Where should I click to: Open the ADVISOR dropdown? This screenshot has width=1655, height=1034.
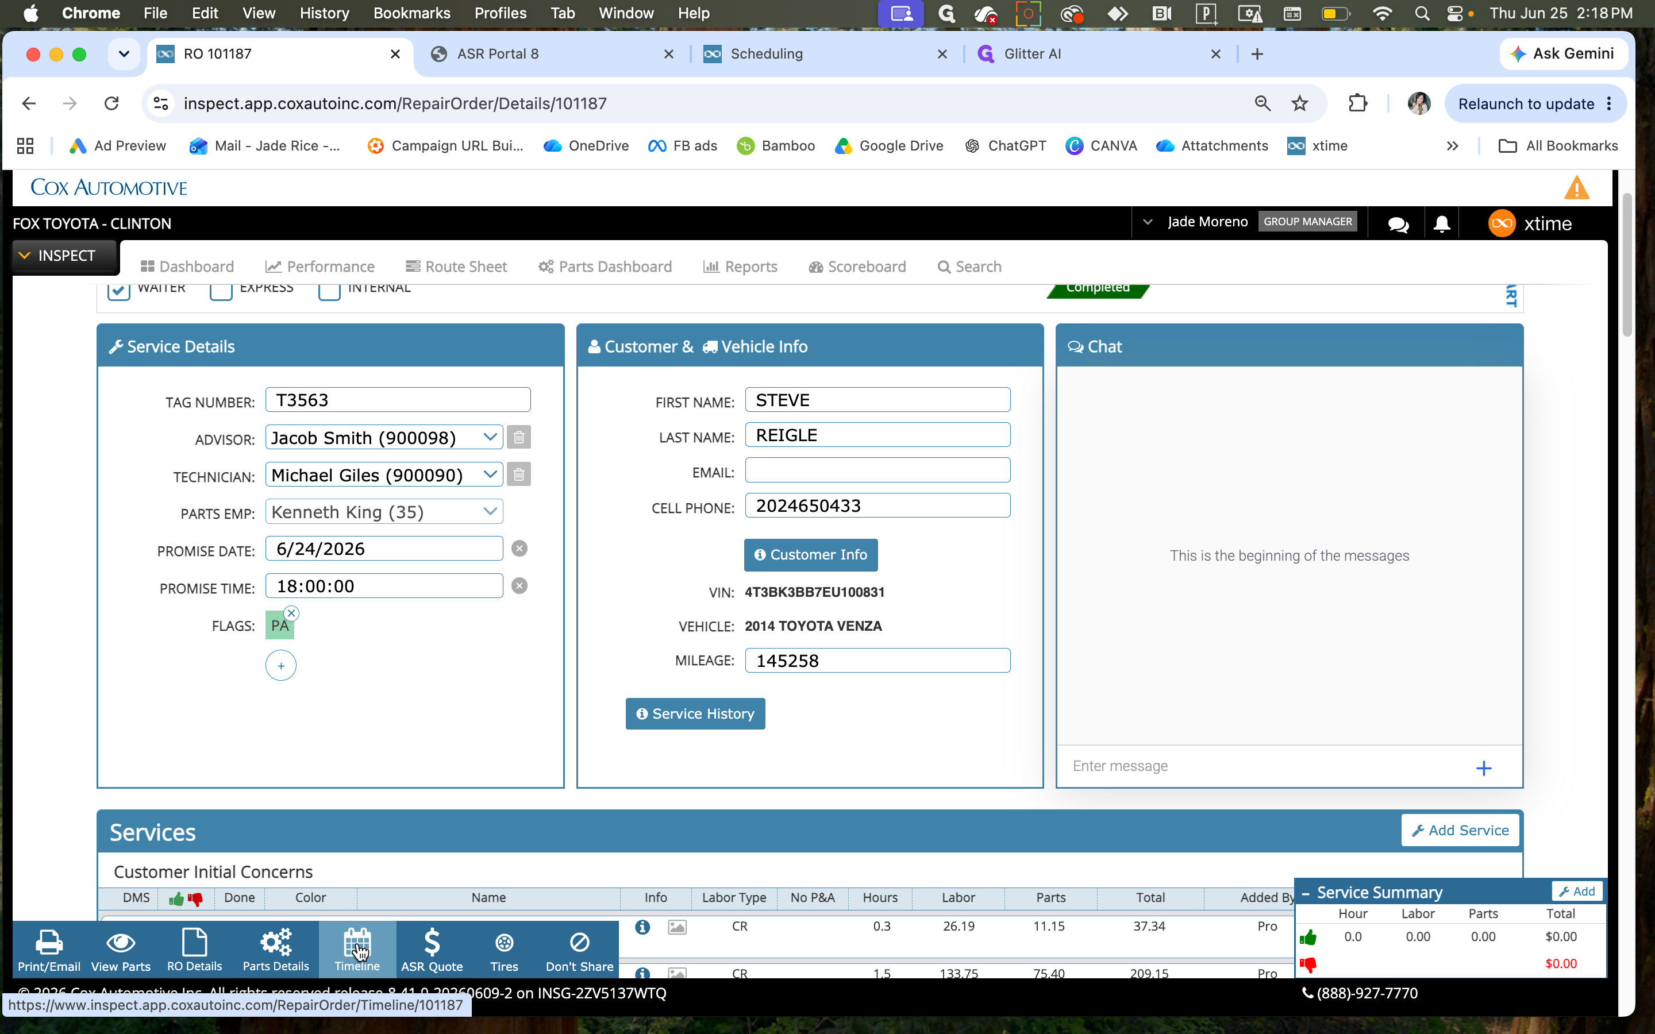[x=384, y=438]
